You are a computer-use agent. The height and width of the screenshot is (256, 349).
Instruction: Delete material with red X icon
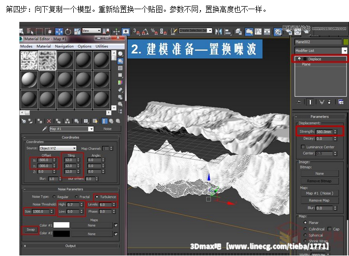(x=49, y=121)
